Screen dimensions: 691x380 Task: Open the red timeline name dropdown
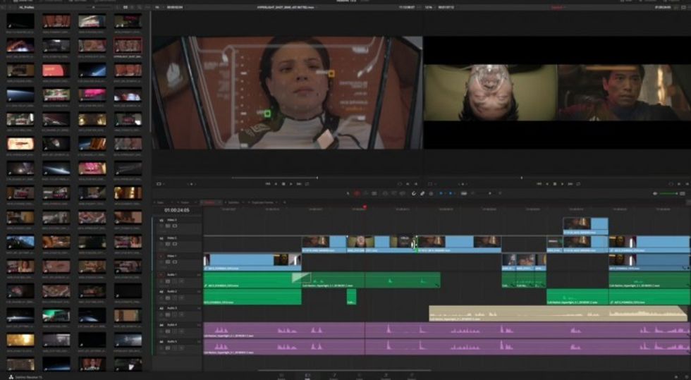tap(558, 8)
